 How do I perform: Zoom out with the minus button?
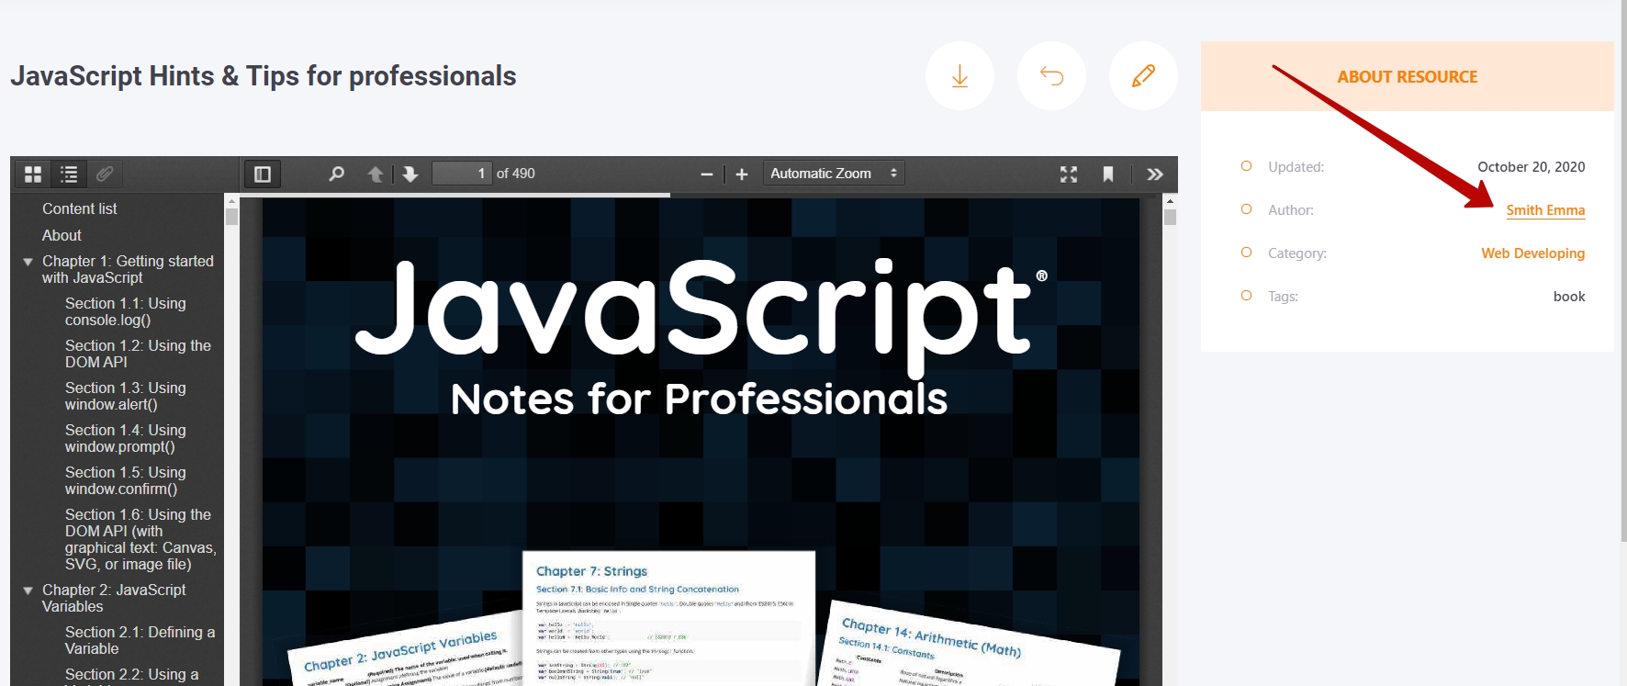pos(707,174)
